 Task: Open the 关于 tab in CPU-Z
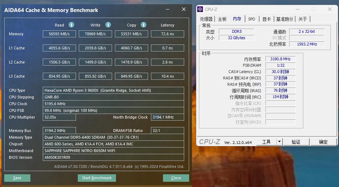[303, 19]
